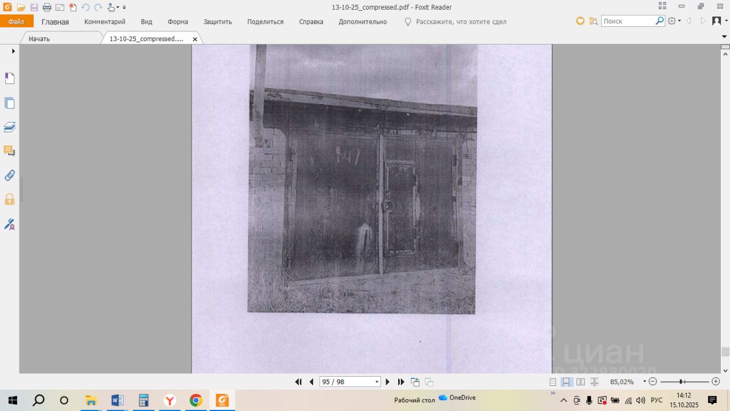Click the 'Расскажите, что хотите сделать' search field
This screenshot has height=411, width=730.
tap(461, 22)
